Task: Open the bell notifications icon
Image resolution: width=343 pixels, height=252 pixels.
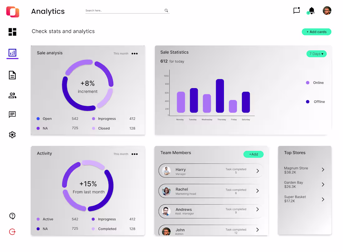Action: 311,10
